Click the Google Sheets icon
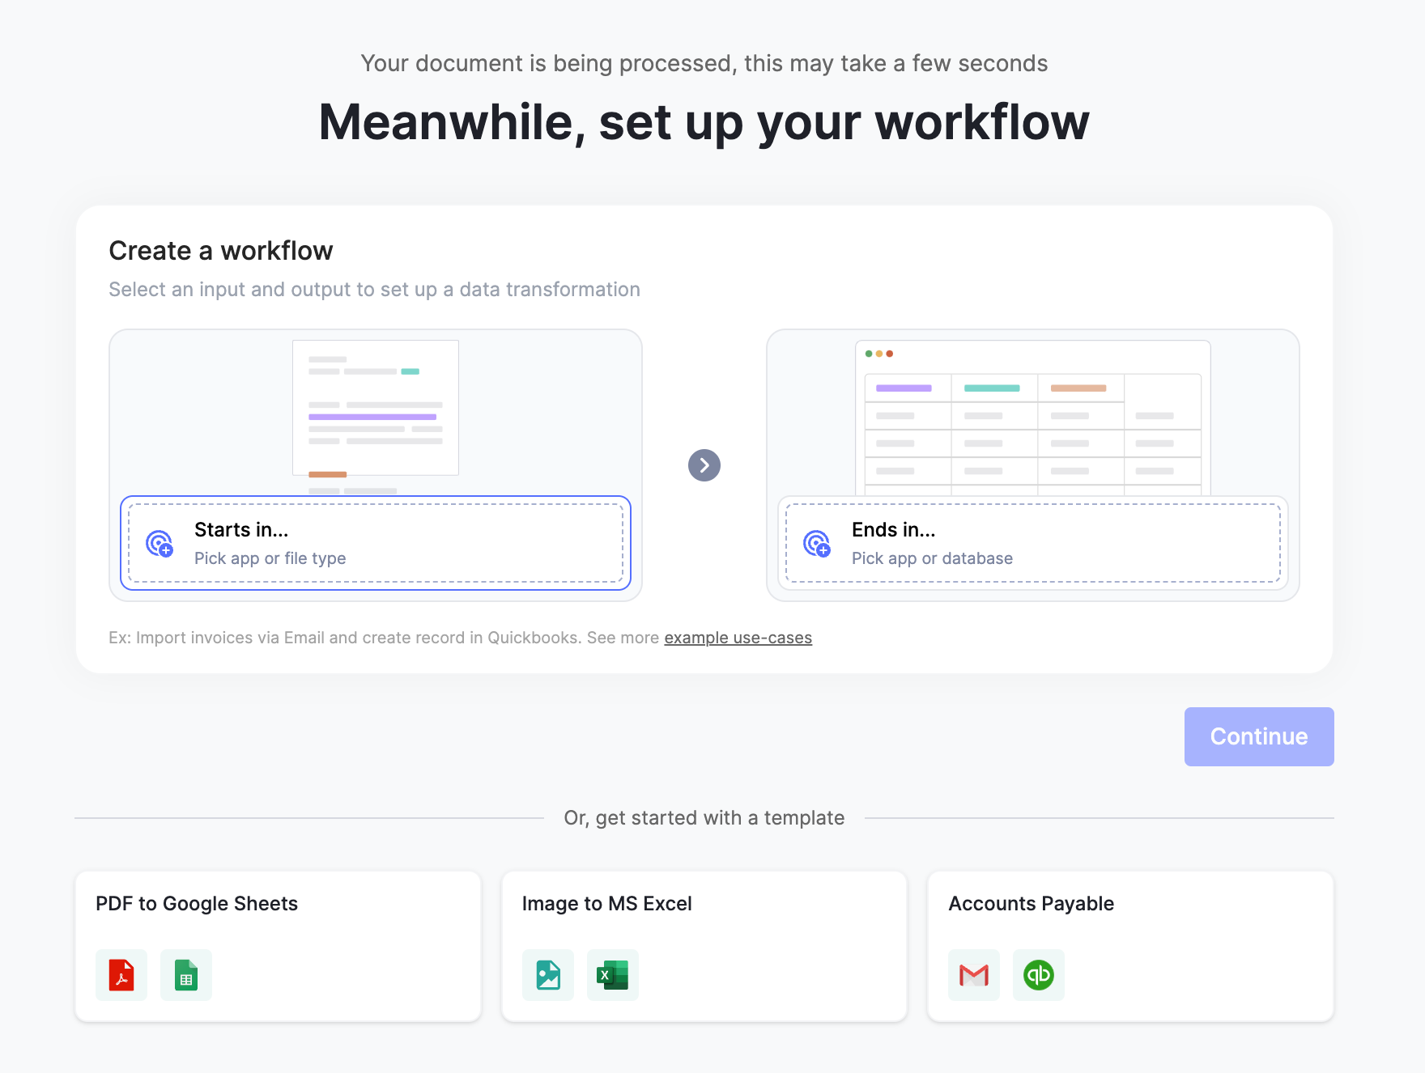1425x1073 pixels. 186,975
